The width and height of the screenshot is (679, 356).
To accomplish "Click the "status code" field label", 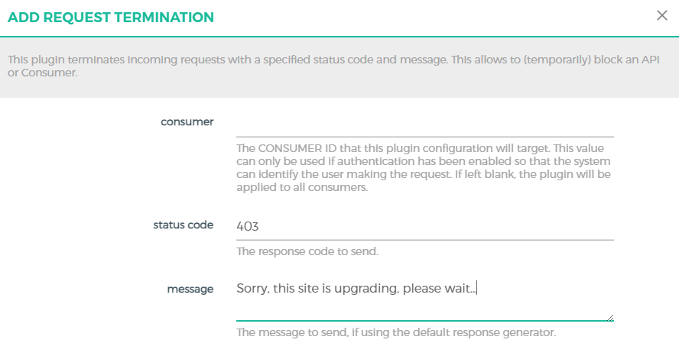I will pos(183,225).
